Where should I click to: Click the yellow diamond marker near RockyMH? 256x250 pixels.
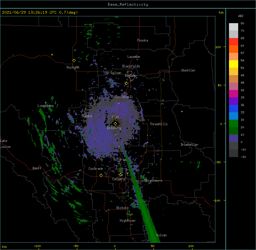(x=74, y=61)
